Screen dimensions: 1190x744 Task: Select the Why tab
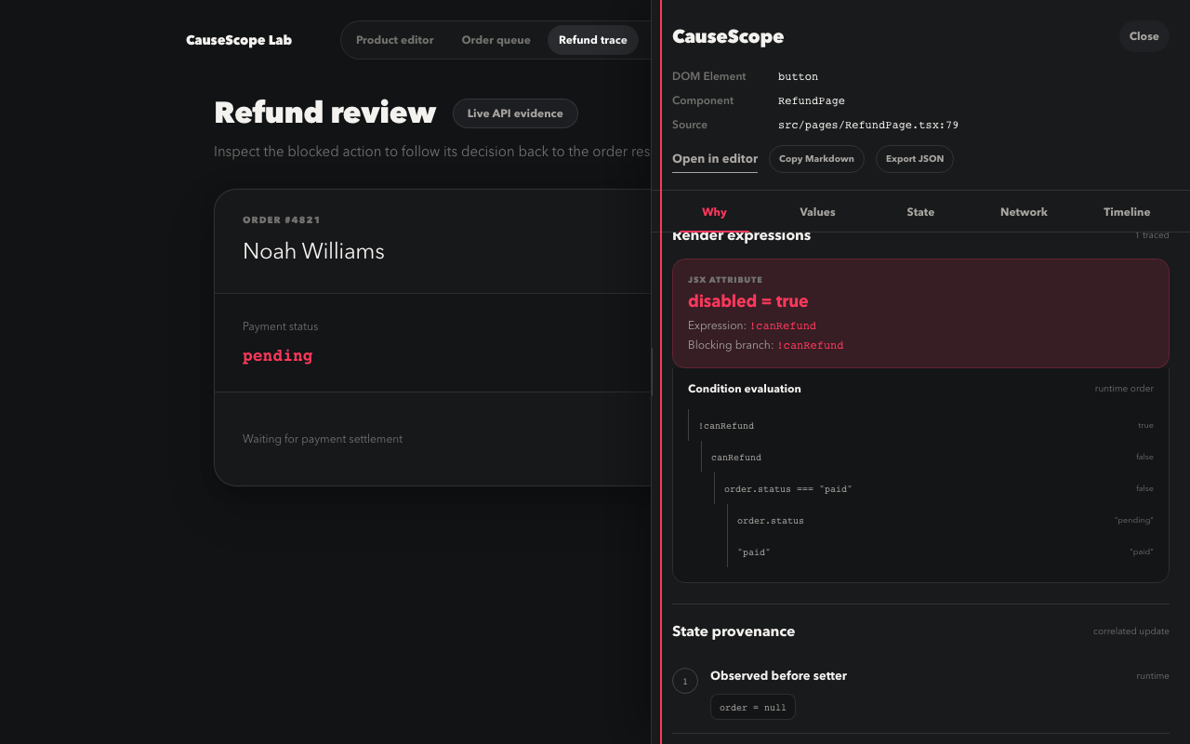click(x=714, y=212)
